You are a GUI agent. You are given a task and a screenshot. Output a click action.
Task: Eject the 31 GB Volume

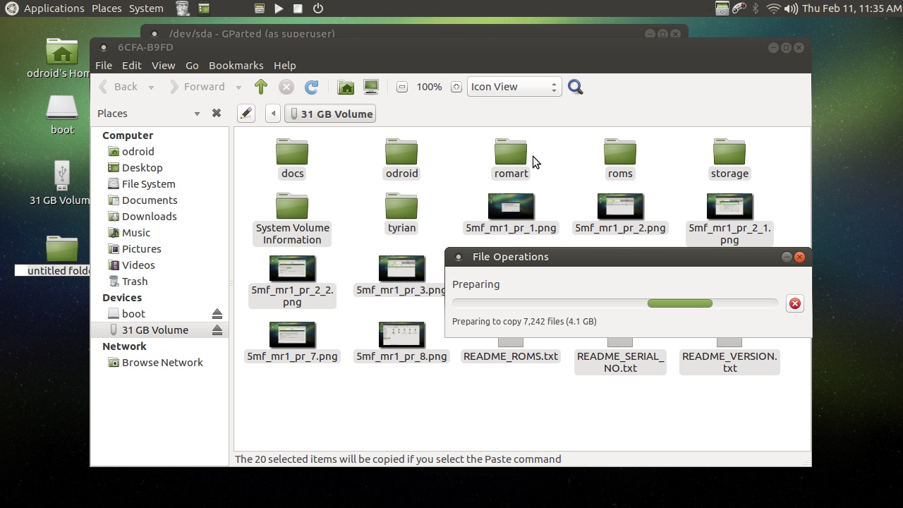(217, 330)
